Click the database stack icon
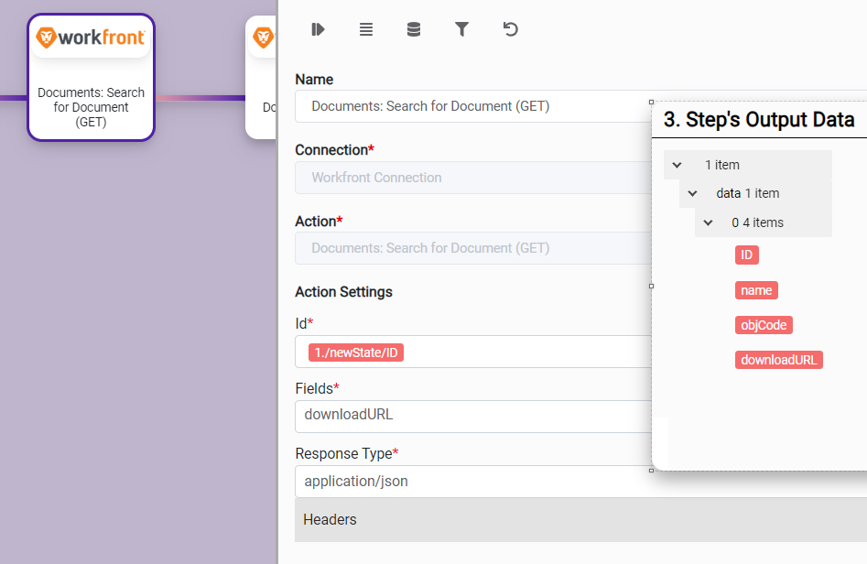This screenshot has width=867, height=564. pyautogui.click(x=414, y=29)
